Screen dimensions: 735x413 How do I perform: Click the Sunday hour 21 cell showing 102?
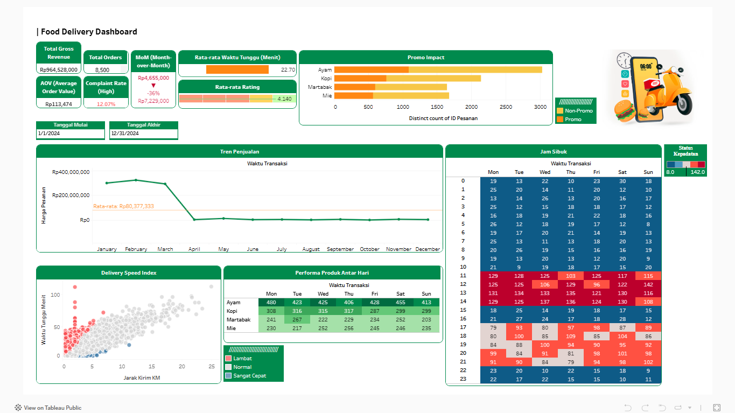point(648,362)
